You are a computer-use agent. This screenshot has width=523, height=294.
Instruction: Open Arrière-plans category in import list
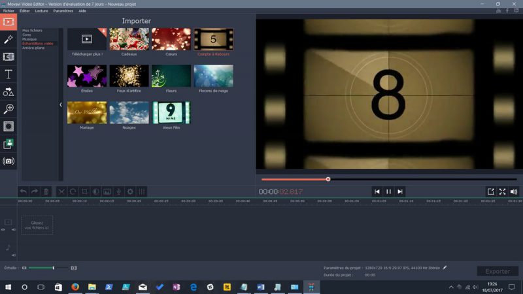pos(32,48)
